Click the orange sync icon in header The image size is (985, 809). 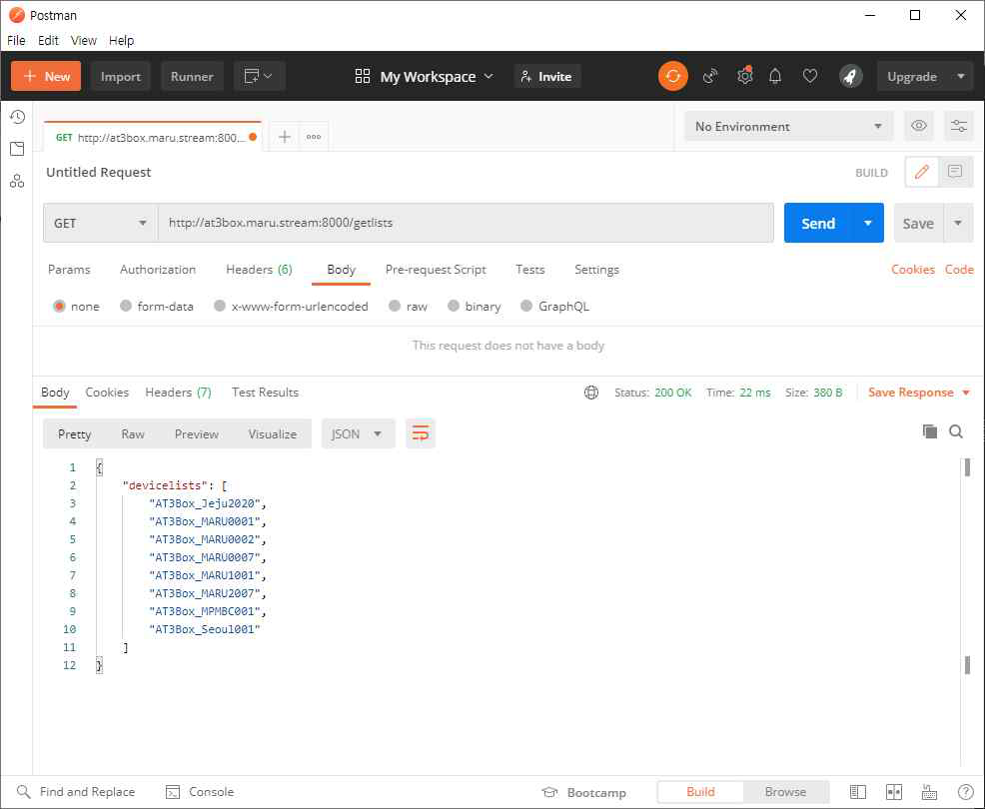(672, 77)
